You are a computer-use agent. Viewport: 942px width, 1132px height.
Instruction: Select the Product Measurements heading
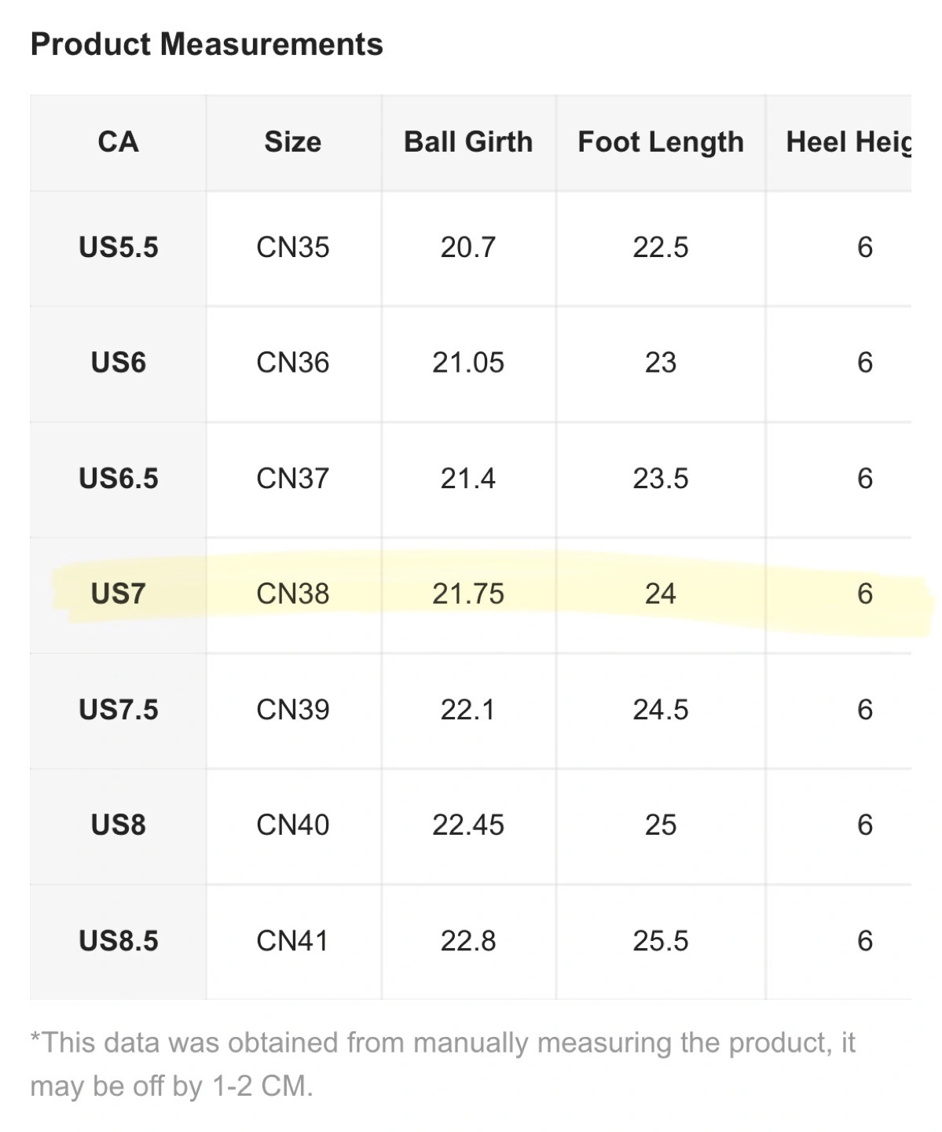(x=207, y=44)
